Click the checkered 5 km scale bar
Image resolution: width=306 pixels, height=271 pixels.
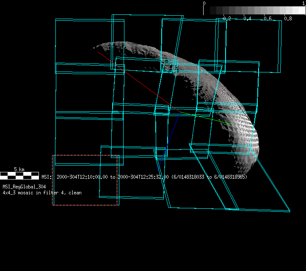[x=19, y=175]
